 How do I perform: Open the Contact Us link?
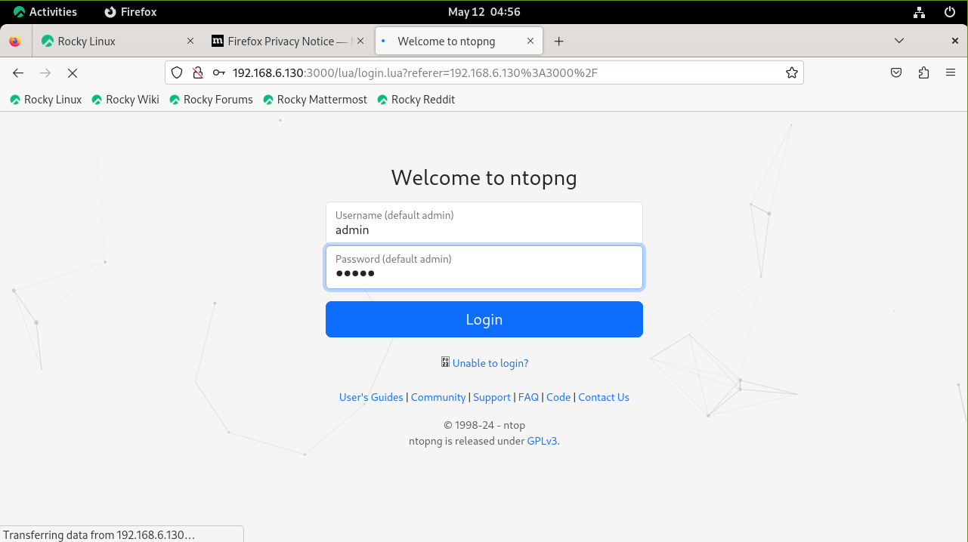click(x=604, y=397)
